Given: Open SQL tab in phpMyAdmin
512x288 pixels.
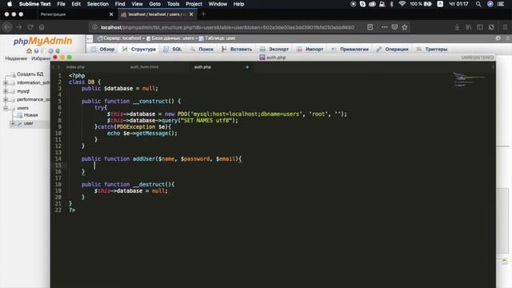Looking at the screenshot, I should tap(173, 50).
